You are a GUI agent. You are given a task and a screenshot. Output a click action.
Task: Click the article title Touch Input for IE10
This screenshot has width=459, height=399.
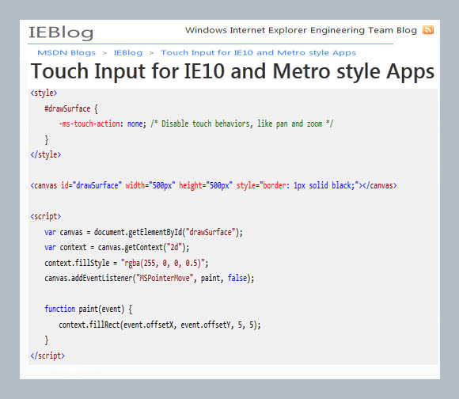(233, 71)
